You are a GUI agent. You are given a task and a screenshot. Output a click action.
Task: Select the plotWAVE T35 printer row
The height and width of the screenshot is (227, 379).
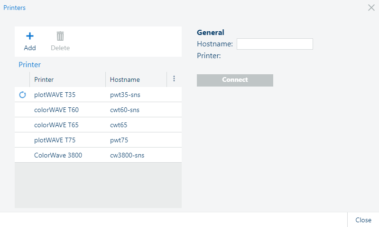(98, 95)
